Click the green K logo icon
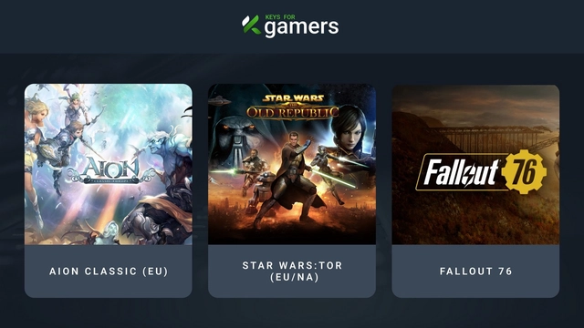584x328 pixels. (251, 25)
